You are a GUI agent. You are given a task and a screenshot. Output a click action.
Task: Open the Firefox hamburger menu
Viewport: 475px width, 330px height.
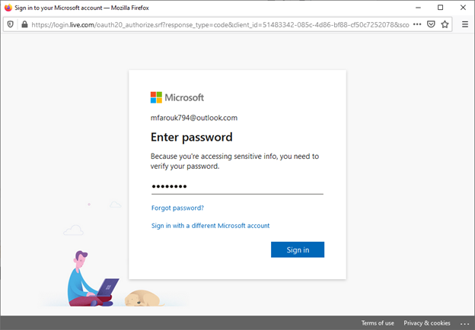(465, 24)
